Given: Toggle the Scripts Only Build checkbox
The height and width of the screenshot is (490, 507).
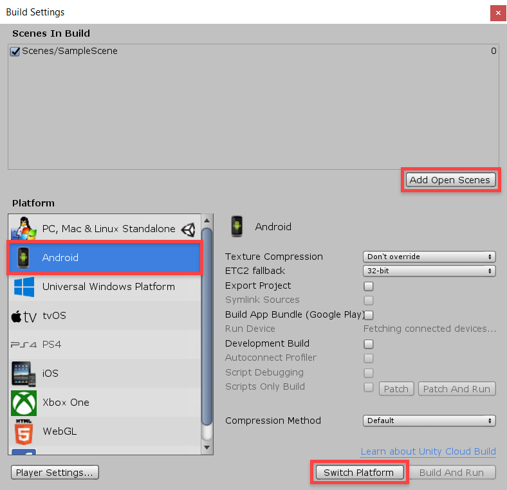Looking at the screenshot, I should click(x=368, y=387).
